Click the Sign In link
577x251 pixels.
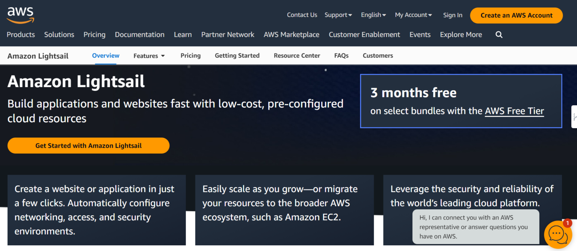tap(453, 15)
